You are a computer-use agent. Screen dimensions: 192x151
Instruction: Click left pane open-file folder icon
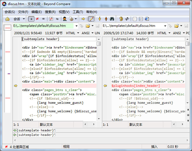[x=88, y=26]
